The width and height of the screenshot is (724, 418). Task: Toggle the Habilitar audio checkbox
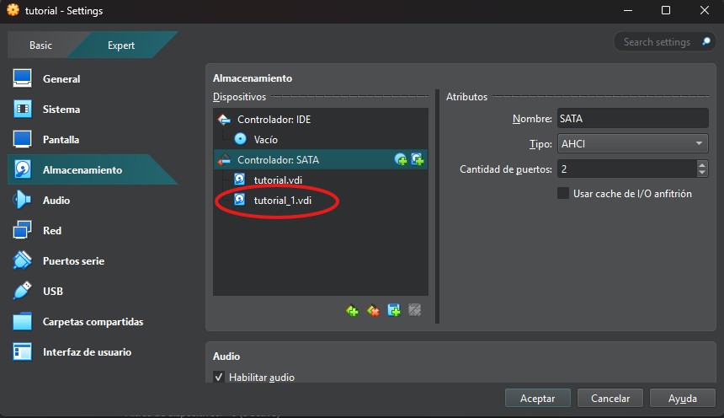tap(219, 378)
